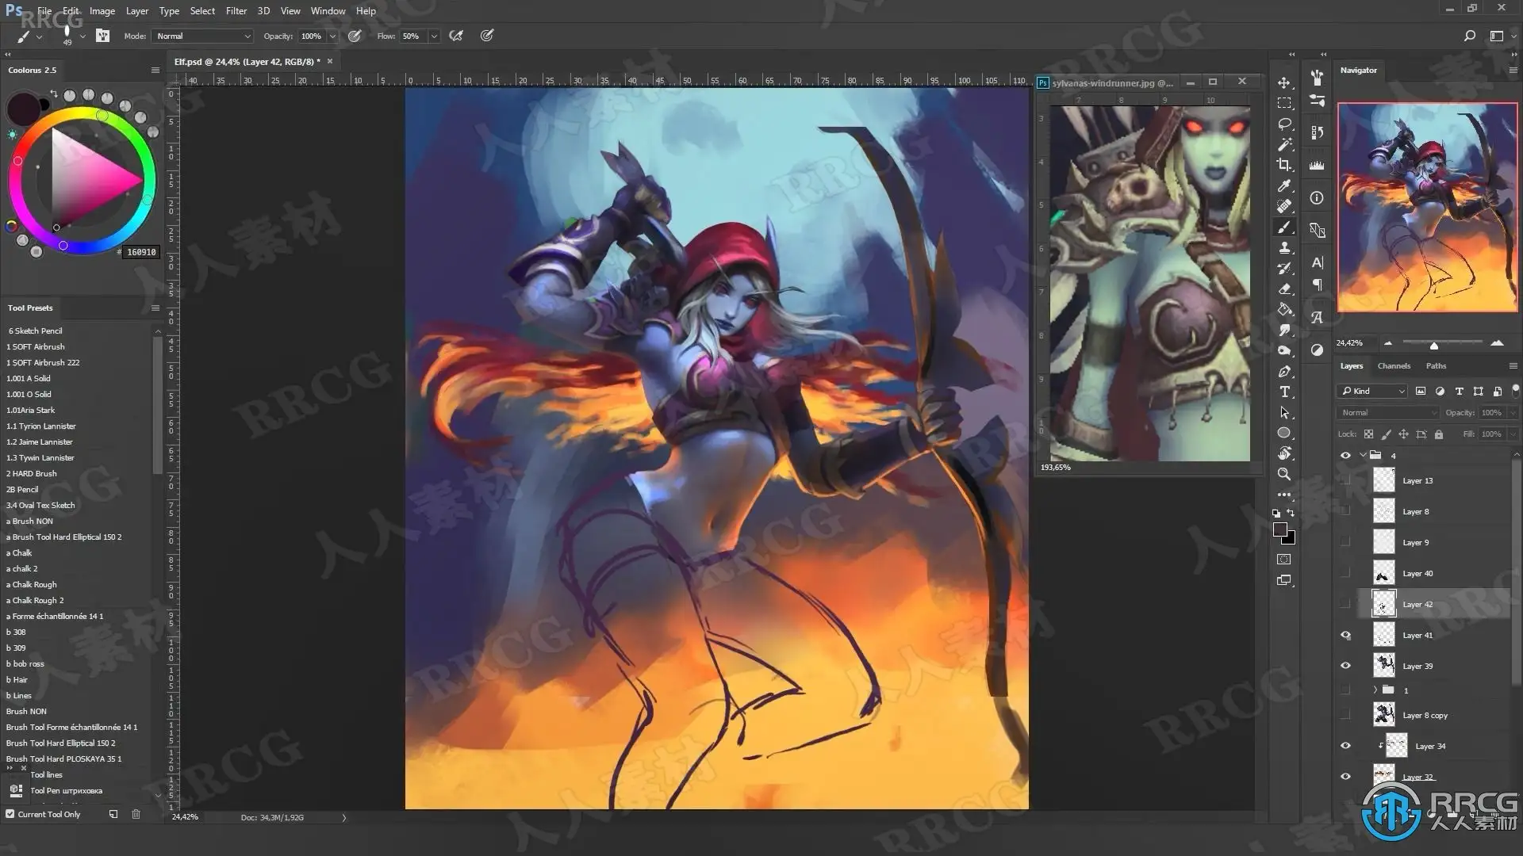Switch to the Channels tab
This screenshot has height=856, width=1523.
(x=1394, y=366)
